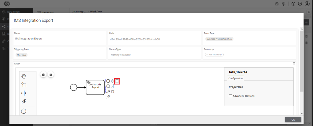
Task: Enable the Advanced Options checkbox
Action: pos(230,96)
